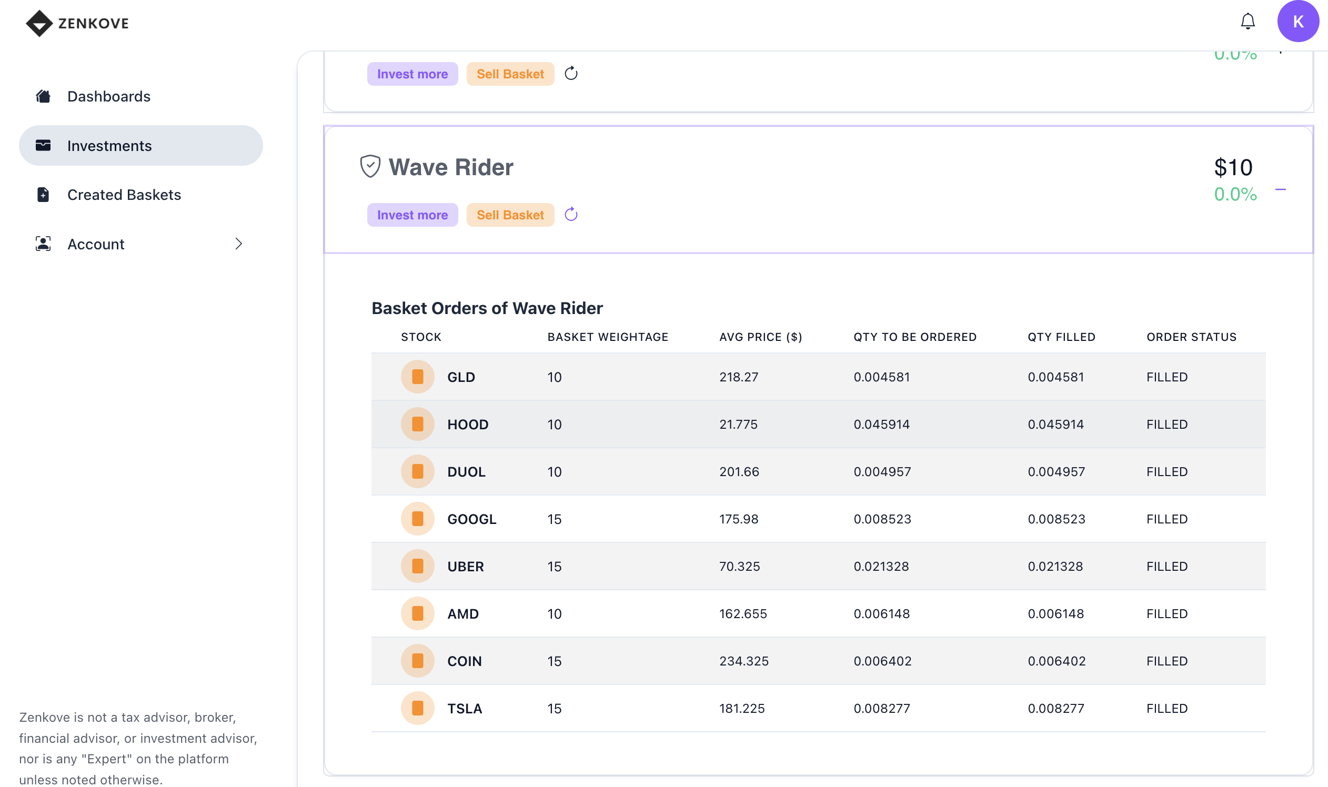Screen dimensions: 1328x787
Task: Click the FILLED status for GLD
Action: [x=1167, y=377]
